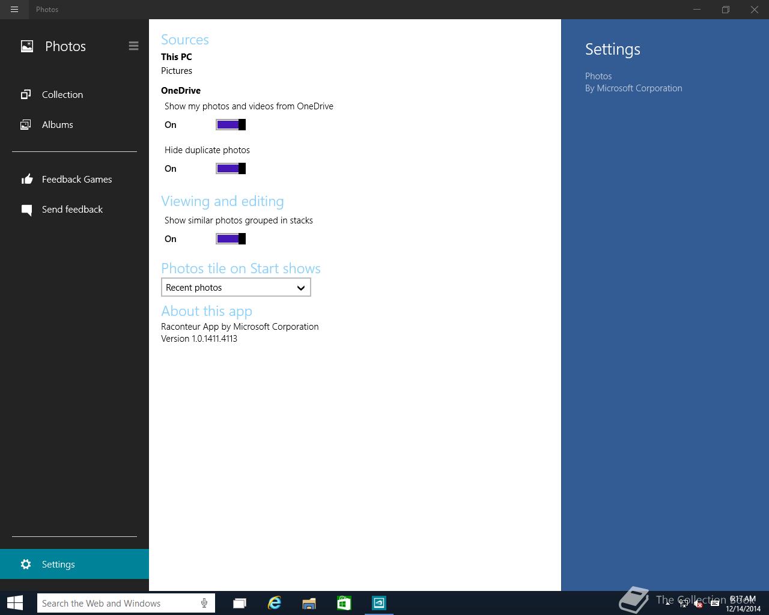Click the volume icon in system tray
The image size is (769, 615).
[698, 604]
